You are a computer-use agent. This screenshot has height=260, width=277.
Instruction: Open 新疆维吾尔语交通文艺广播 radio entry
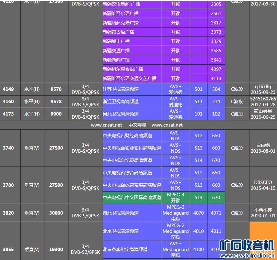point(129,78)
